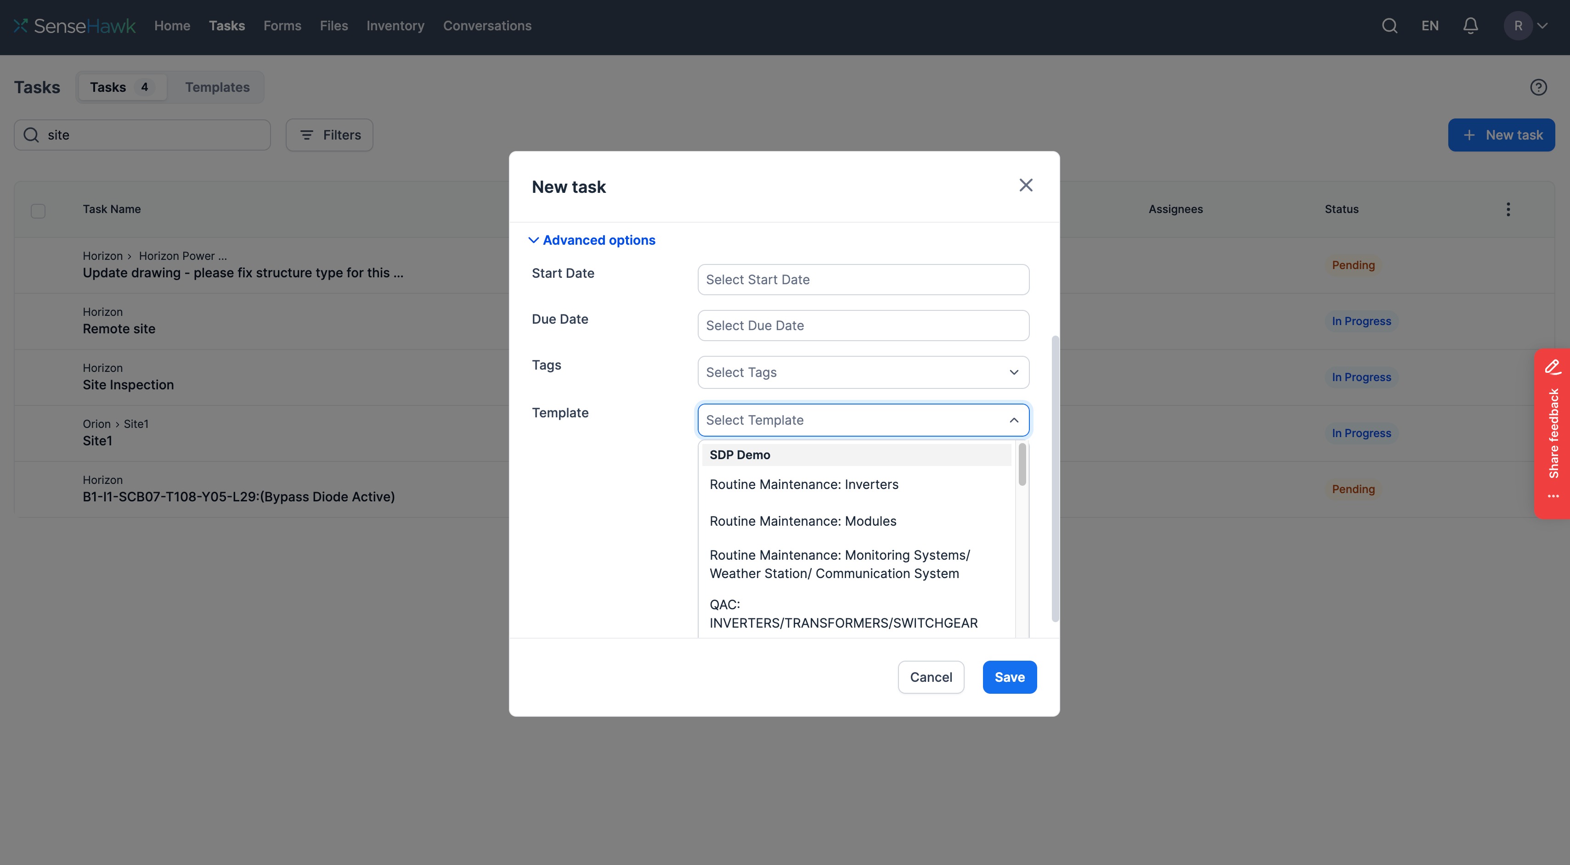The image size is (1570, 865).
Task: Click the Templates tab label
Action: (x=216, y=85)
